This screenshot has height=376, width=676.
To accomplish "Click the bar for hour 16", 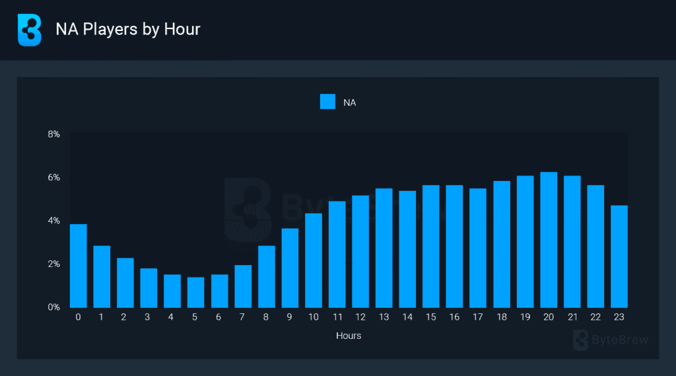I will click(x=454, y=246).
